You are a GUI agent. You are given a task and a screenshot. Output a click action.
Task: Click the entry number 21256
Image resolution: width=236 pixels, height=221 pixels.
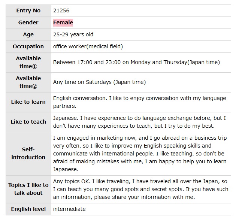pos(61,10)
